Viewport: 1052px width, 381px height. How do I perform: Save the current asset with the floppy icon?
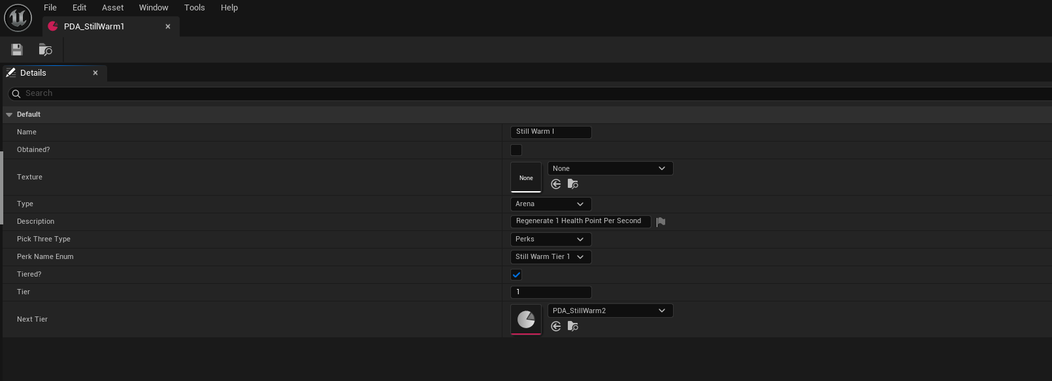(17, 50)
